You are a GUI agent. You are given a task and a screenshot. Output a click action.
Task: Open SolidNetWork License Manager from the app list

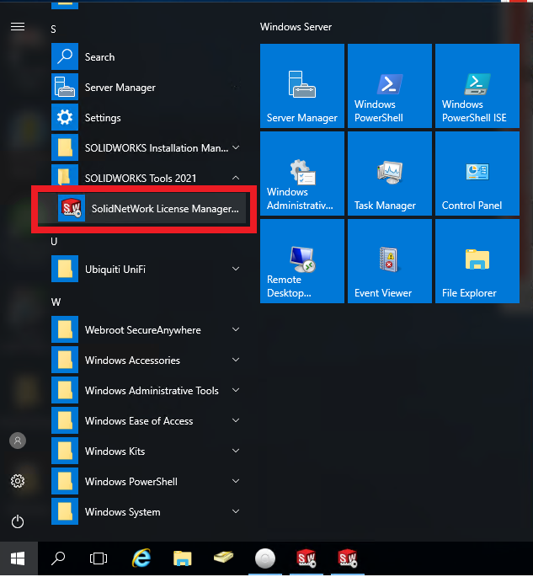(x=141, y=209)
